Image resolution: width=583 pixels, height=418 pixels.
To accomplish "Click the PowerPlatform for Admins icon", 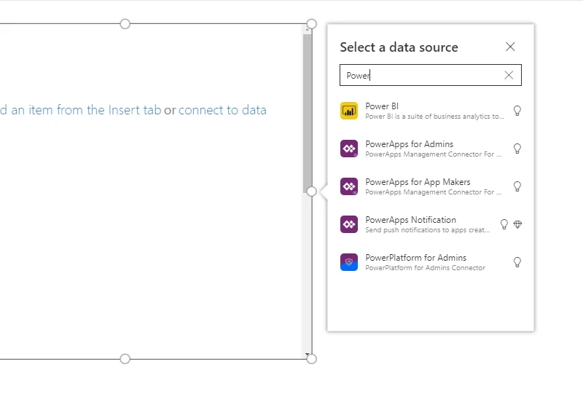I will tap(349, 262).
